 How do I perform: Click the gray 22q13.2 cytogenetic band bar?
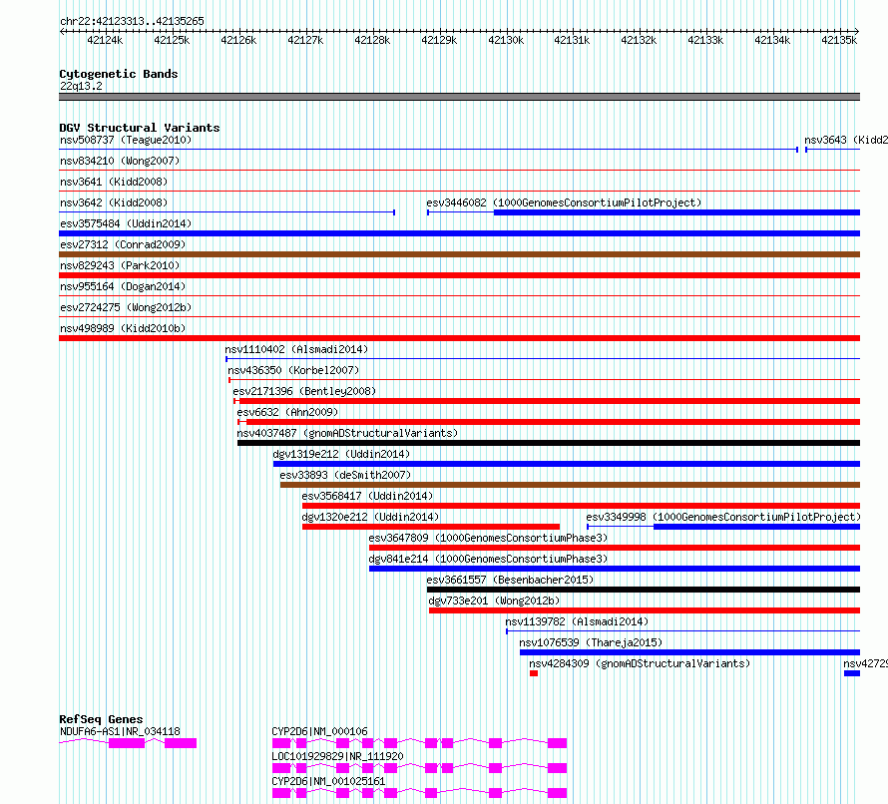click(459, 97)
